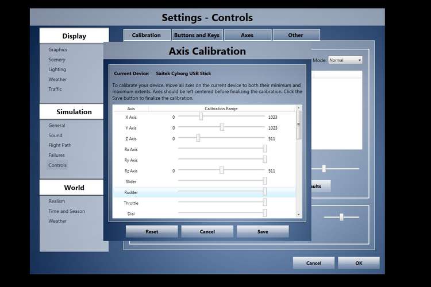Click the Throttle axis slider handle
The width and height of the screenshot is (431, 287).
click(x=264, y=203)
